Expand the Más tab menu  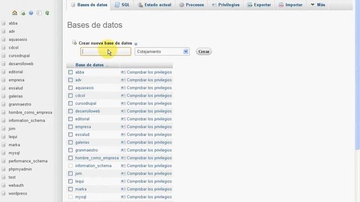pyautogui.click(x=318, y=5)
